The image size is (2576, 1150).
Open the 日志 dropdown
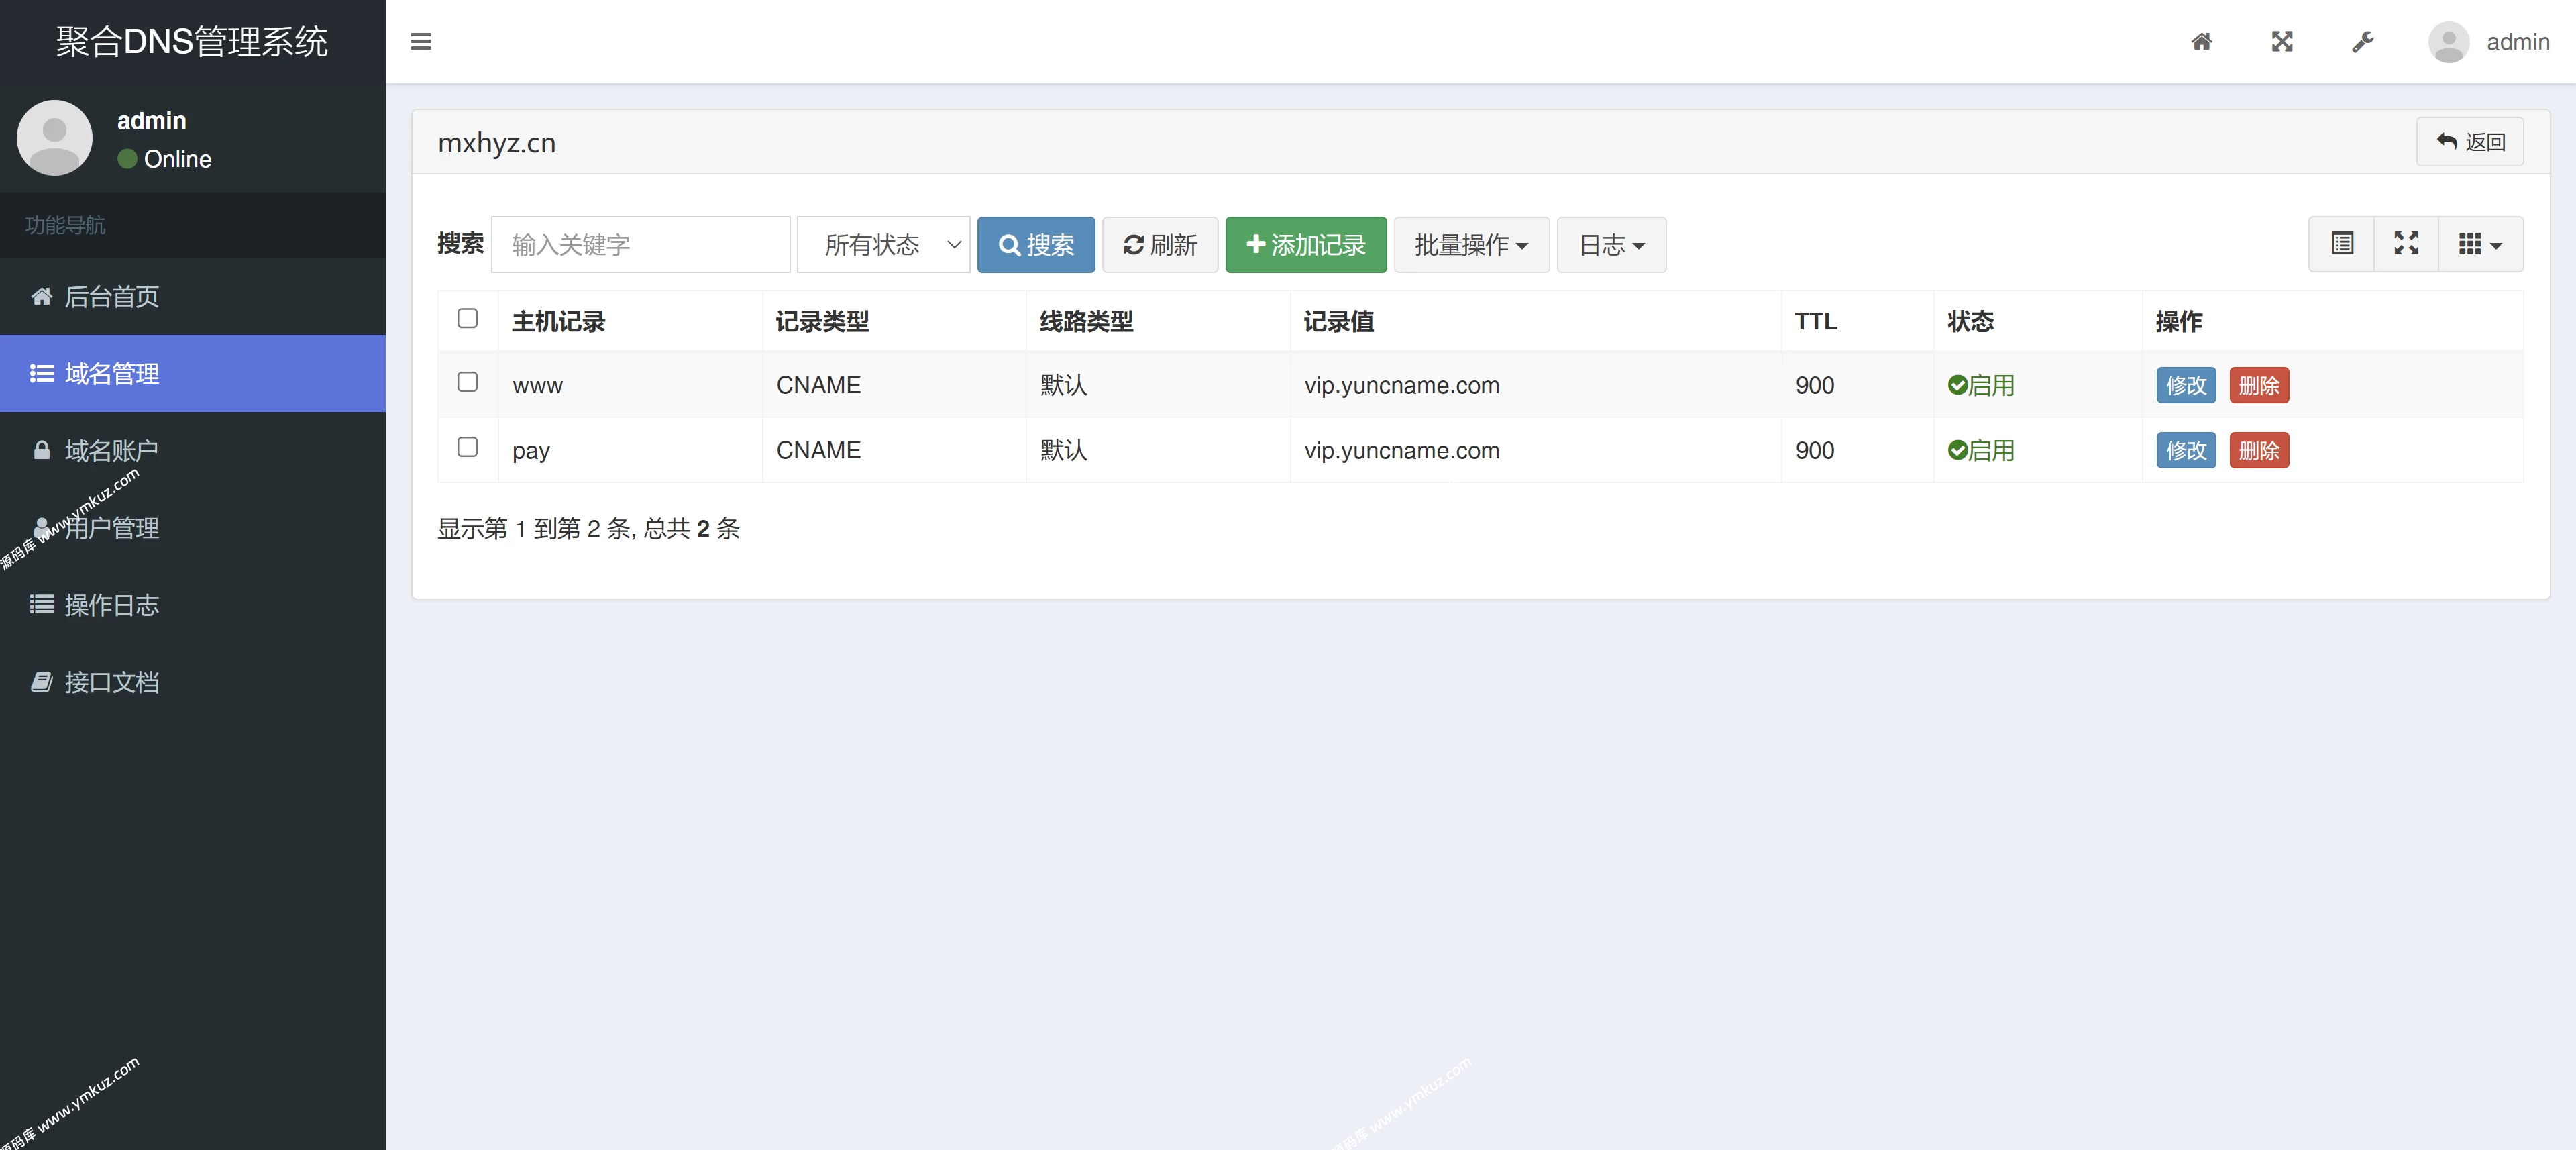click(x=1610, y=245)
